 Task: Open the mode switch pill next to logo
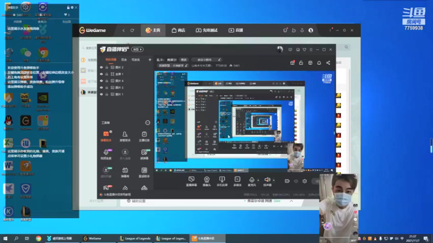pyautogui.click(x=137, y=49)
